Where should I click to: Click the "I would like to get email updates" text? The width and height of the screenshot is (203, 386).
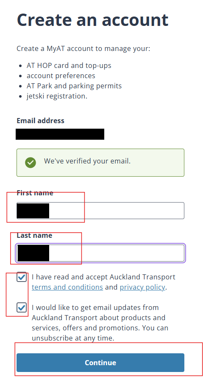100,323
